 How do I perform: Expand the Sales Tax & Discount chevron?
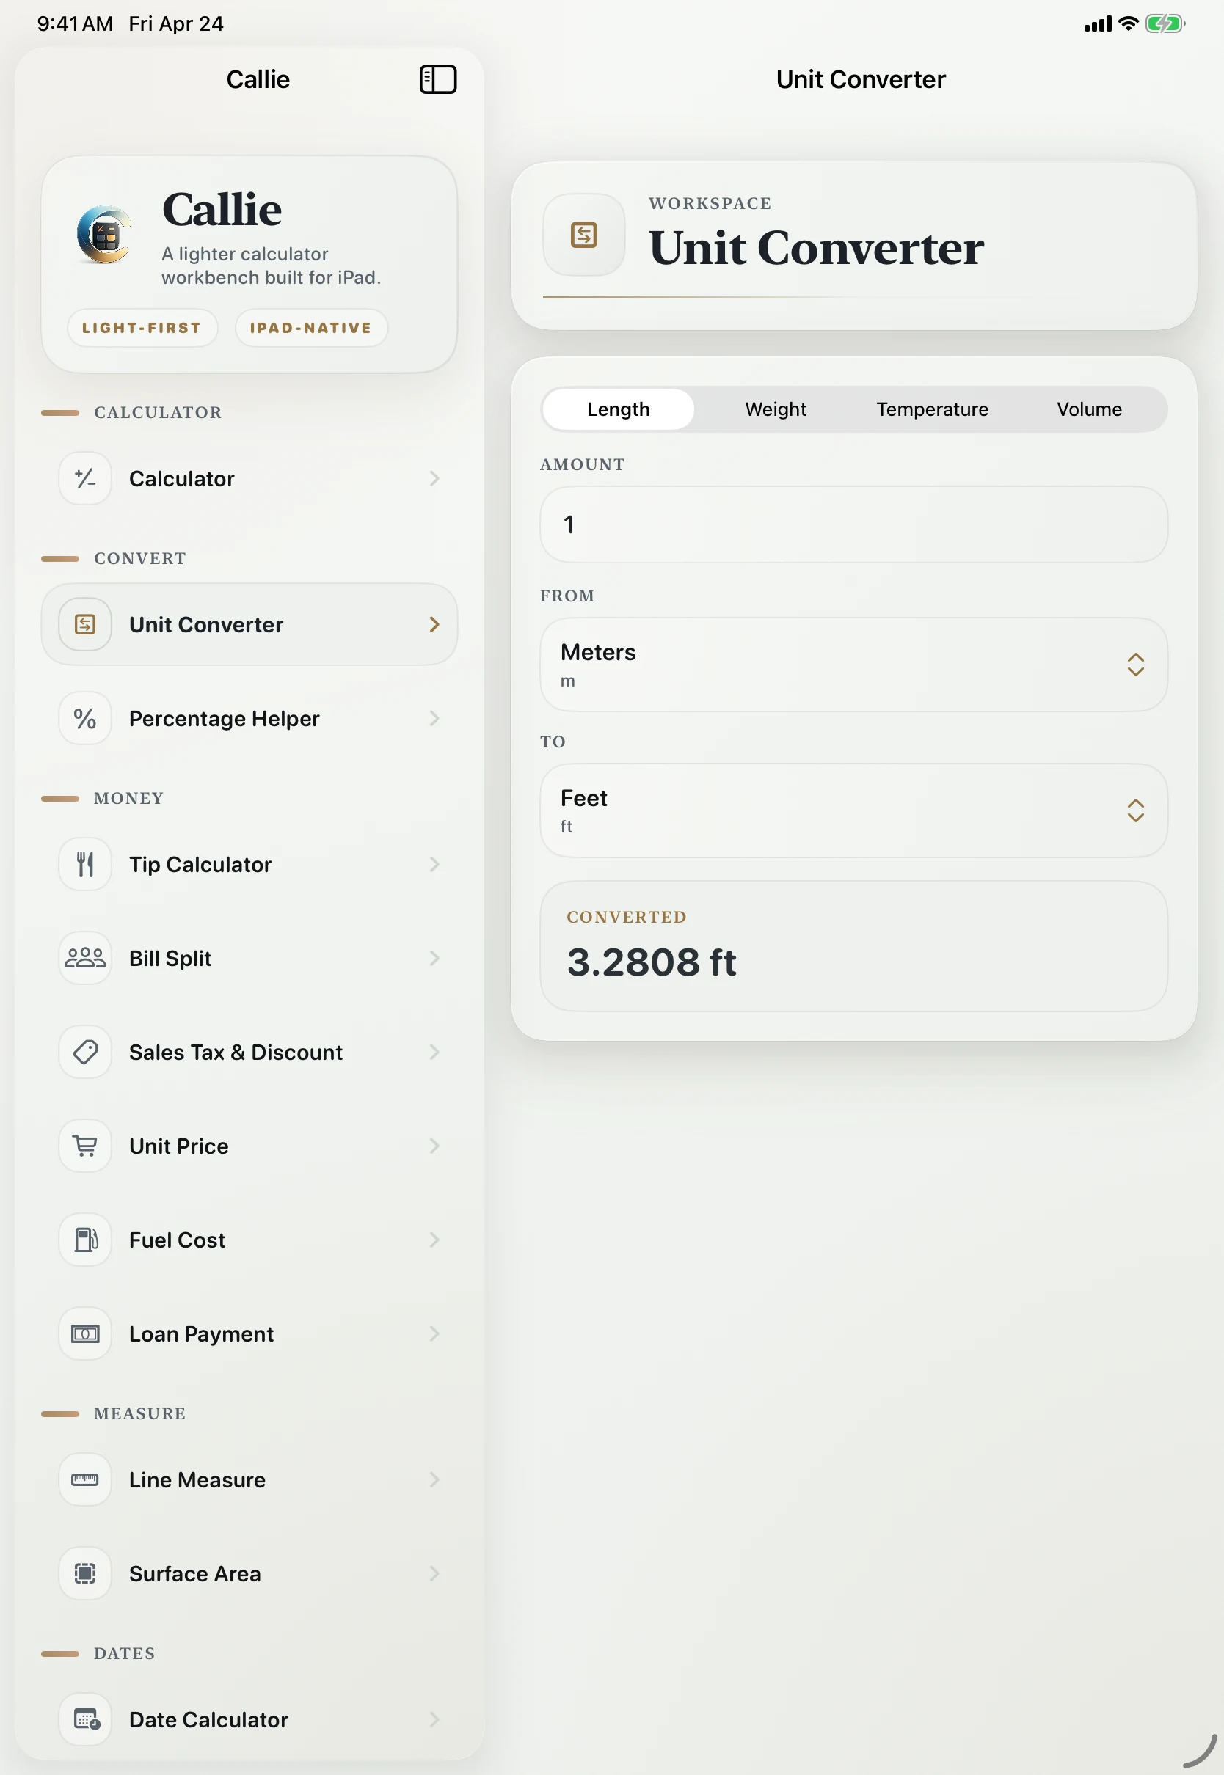pyautogui.click(x=435, y=1053)
